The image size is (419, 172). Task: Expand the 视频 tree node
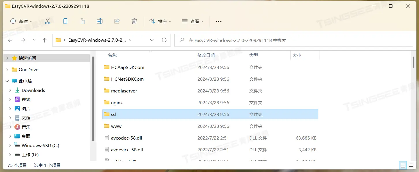tap(10, 99)
